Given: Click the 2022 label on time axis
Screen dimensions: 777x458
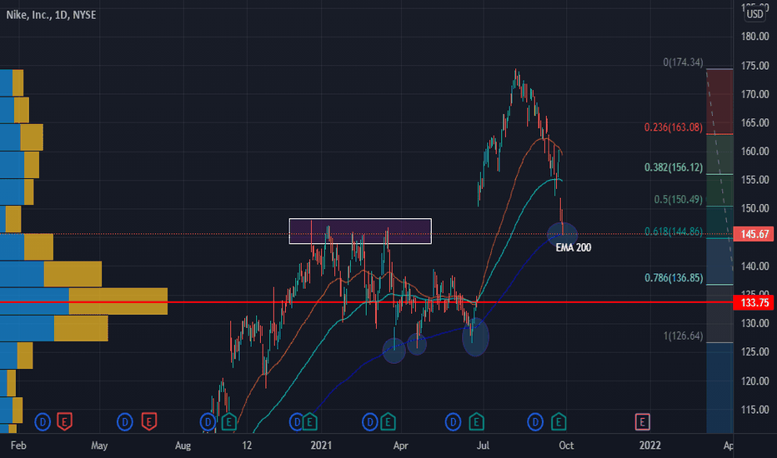Looking at the screenshot, I should (650, 446).
